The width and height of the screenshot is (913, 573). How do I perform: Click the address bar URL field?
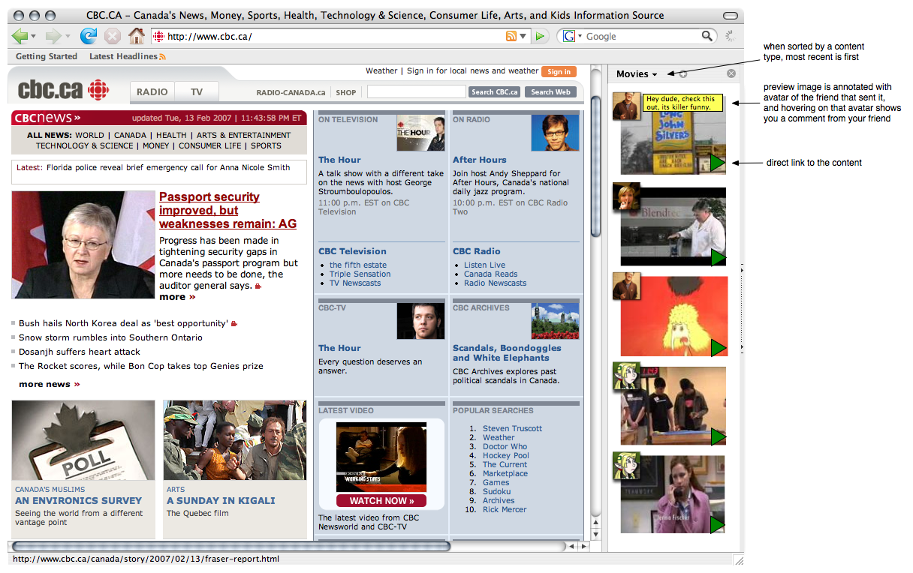(x=334, y=36)
